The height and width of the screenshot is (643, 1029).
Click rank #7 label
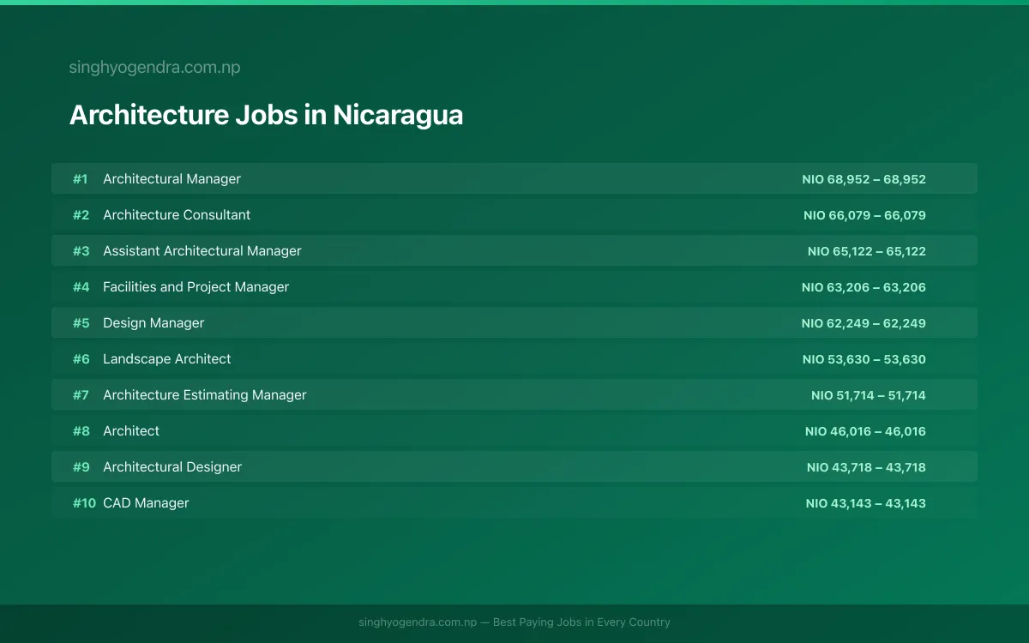81,395
